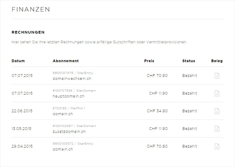Download receipt for MailPro 1 invoice

pyautogui.click(x=217, y=111)
